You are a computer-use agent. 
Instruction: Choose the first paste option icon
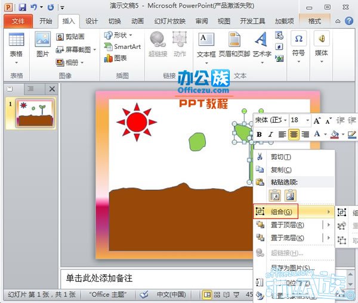(x=275, y=196)
